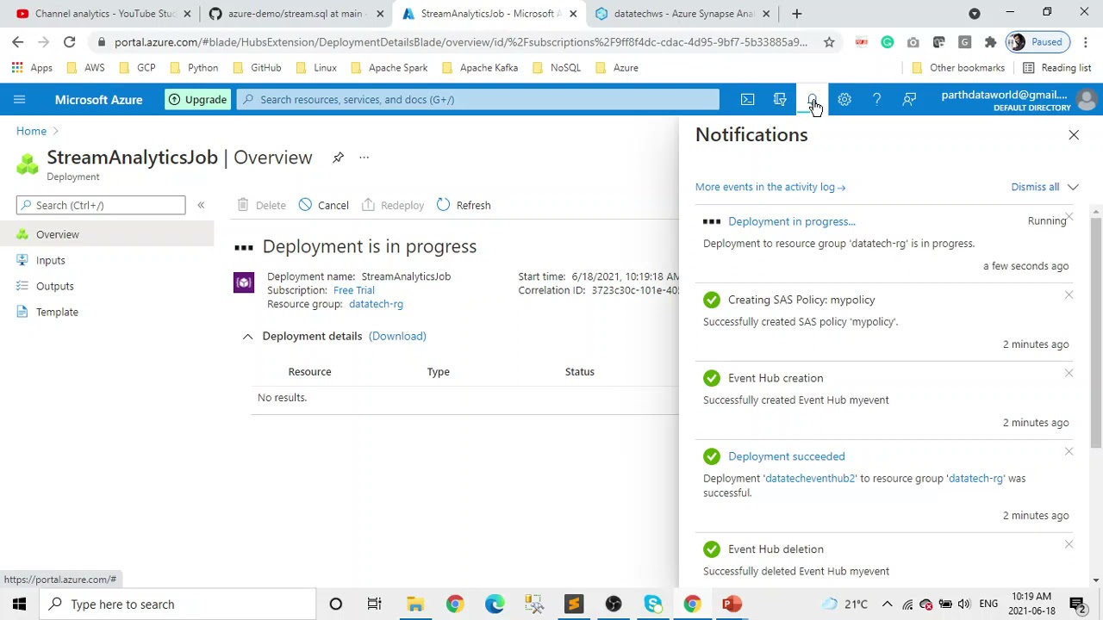
Task: Click the account avatar picture
Action: [1087, 100]
